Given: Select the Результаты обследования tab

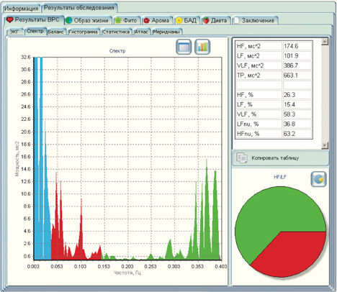Looking at the screenshot, I should 79,8.
